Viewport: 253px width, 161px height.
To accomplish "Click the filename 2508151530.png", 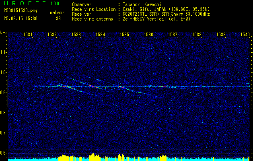I will click(x=21, y=11).
